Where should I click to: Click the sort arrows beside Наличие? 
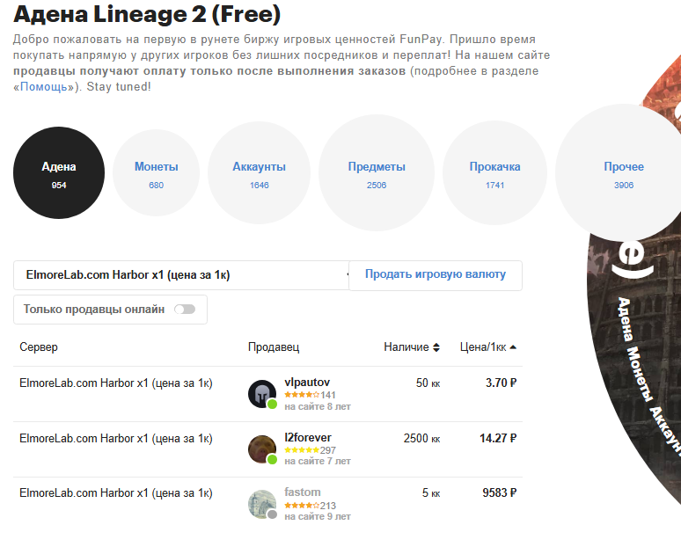click(436, 347)
